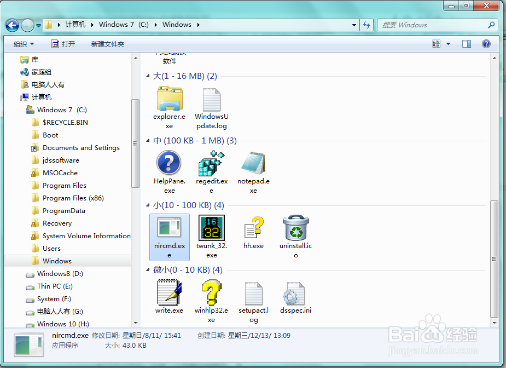Collapse the 大(1 - 16 MB) group
The height and width of the screenshot is (368, 506).
148,76
